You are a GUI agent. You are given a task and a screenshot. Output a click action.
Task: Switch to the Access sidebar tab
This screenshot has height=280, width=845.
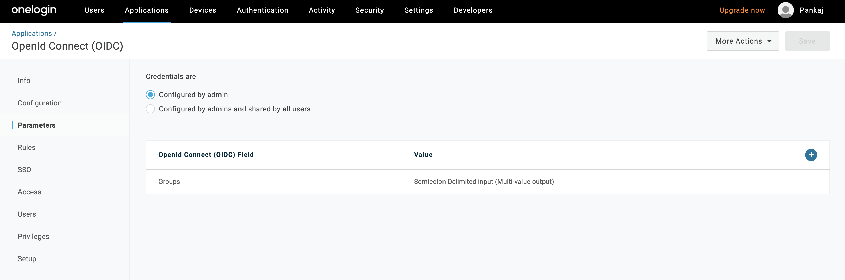30,192
